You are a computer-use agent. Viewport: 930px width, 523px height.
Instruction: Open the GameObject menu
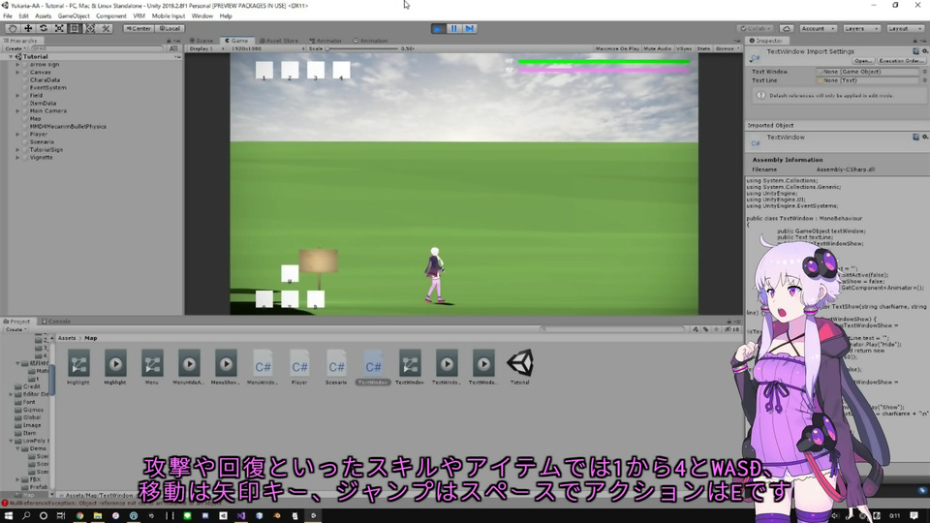coord(74,16)
